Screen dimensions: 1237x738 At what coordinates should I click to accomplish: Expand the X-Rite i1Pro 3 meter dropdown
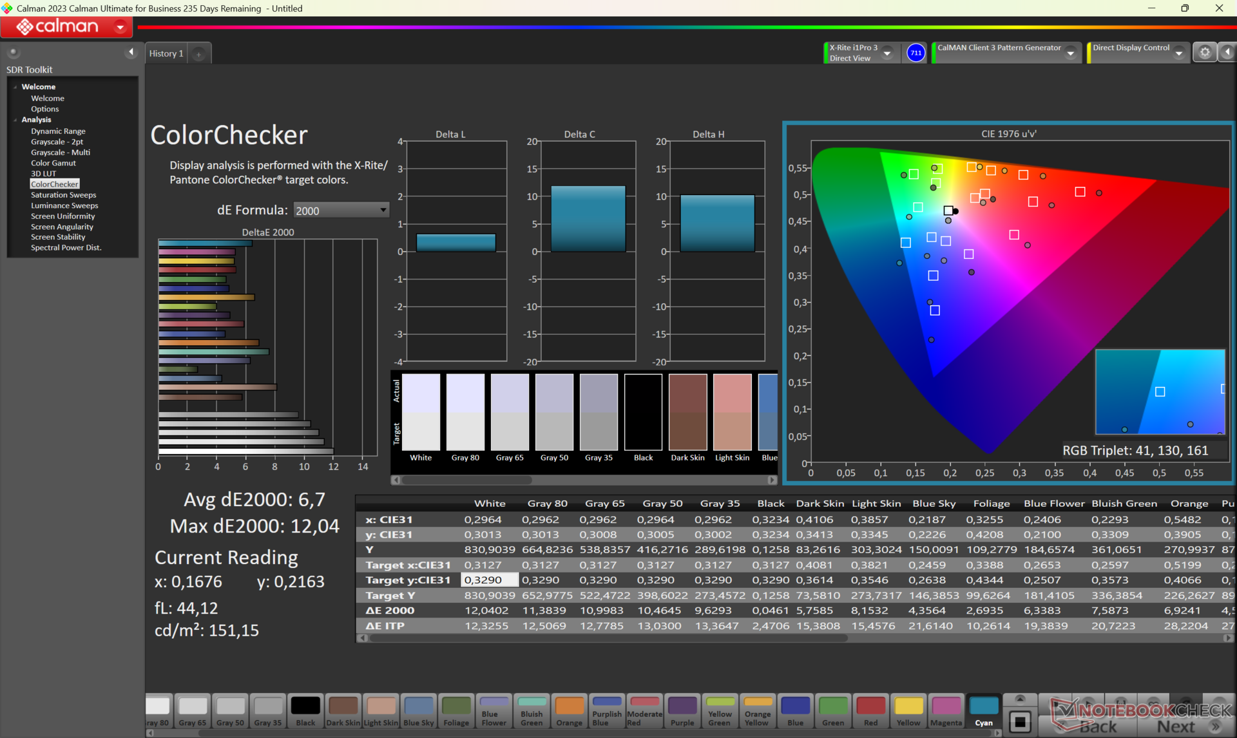point(887,53)
